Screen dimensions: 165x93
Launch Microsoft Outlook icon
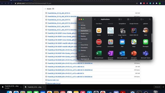click(x=122, y=53)
